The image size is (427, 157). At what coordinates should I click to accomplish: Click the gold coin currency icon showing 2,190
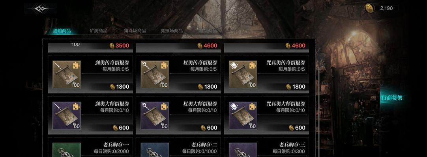[x=369, y=8]
